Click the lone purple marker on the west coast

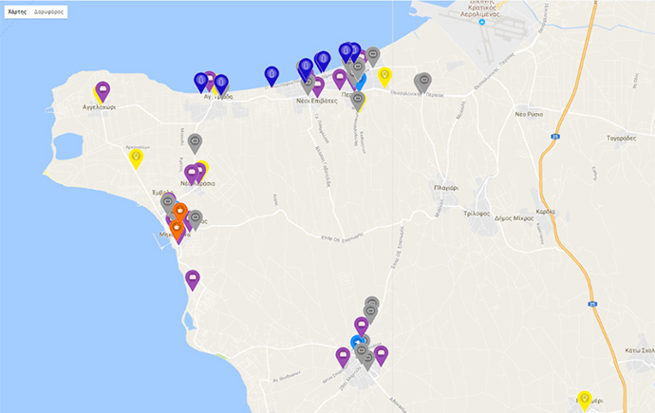[x=193, y=278]
